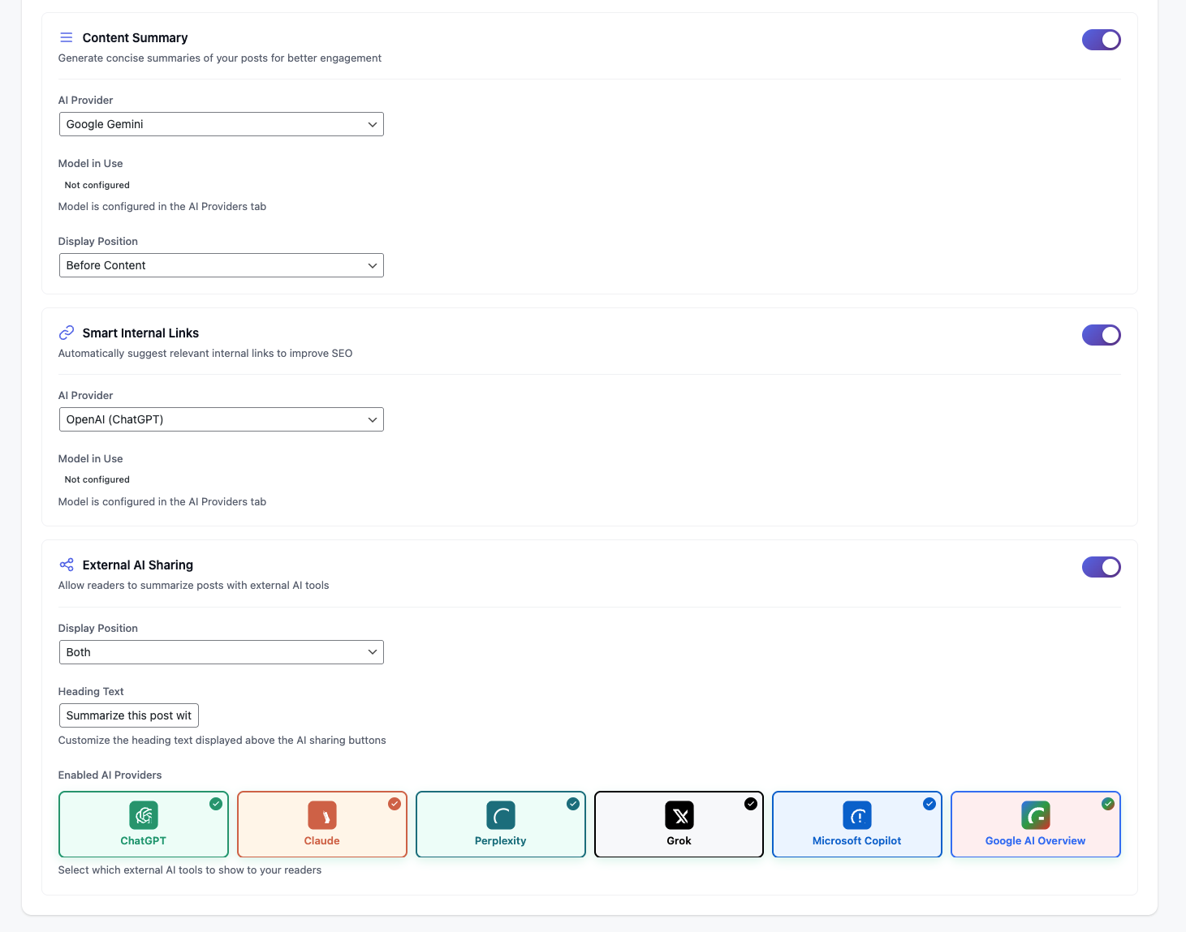Click the Microsoft Copilot icon

point(856,815)
